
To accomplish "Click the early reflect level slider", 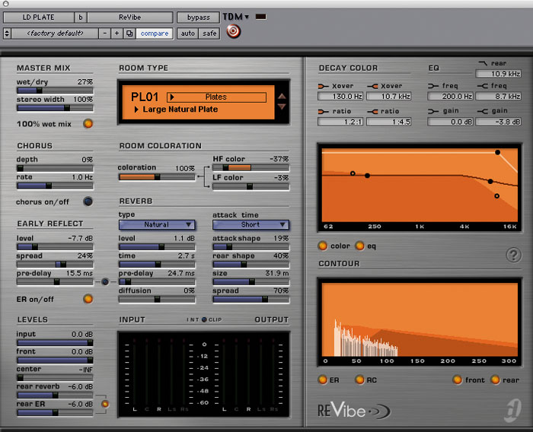I will tap(55, 247).
